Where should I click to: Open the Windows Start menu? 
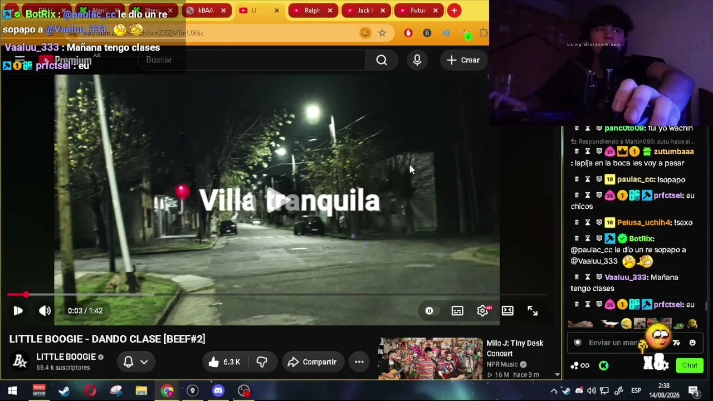[12, 390]
